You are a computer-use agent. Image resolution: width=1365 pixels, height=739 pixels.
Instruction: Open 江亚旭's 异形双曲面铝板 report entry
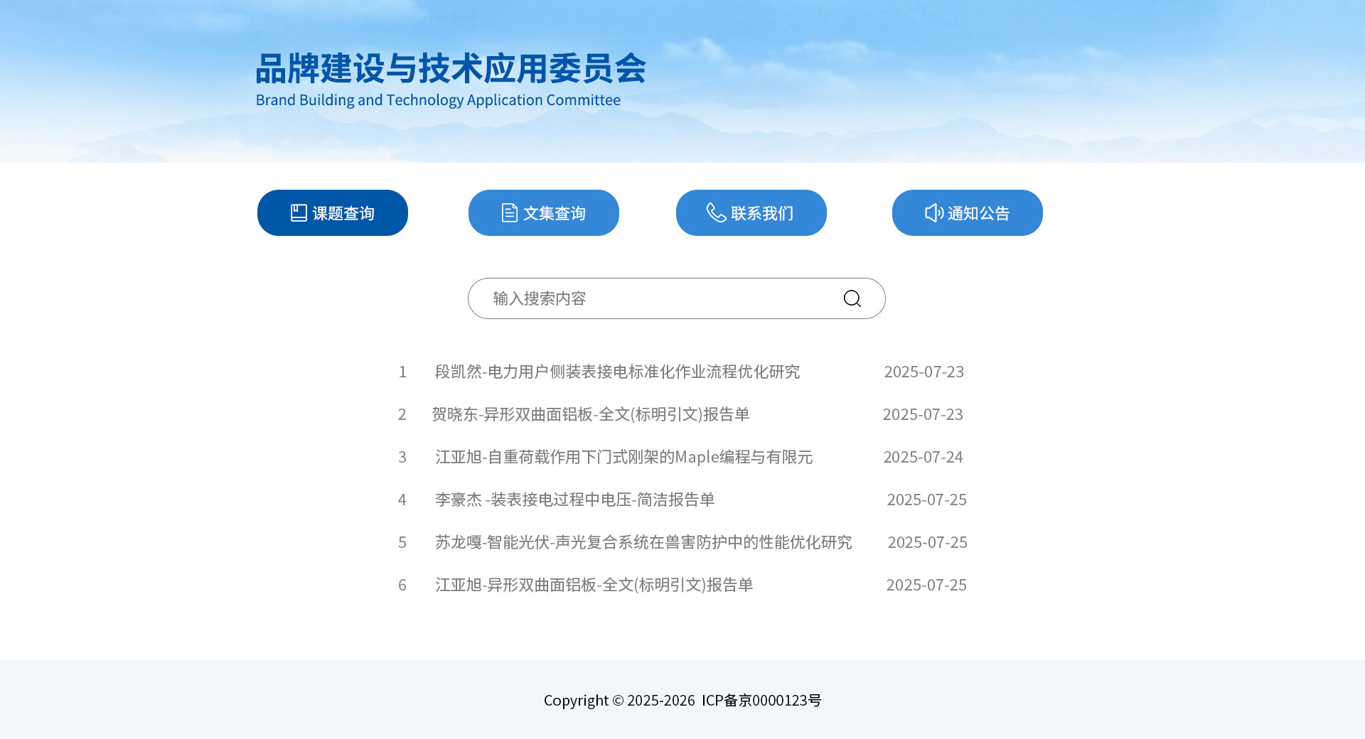pos(594,585)
